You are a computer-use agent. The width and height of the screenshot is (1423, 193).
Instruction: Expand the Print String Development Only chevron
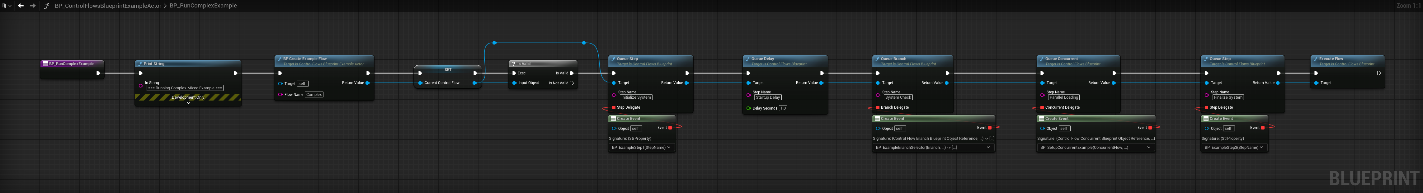coord(188,103)
